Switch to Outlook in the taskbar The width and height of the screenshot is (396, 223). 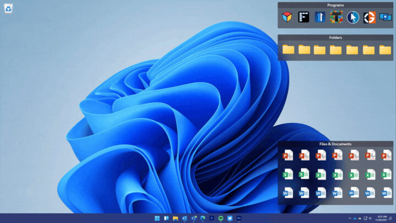184,218
